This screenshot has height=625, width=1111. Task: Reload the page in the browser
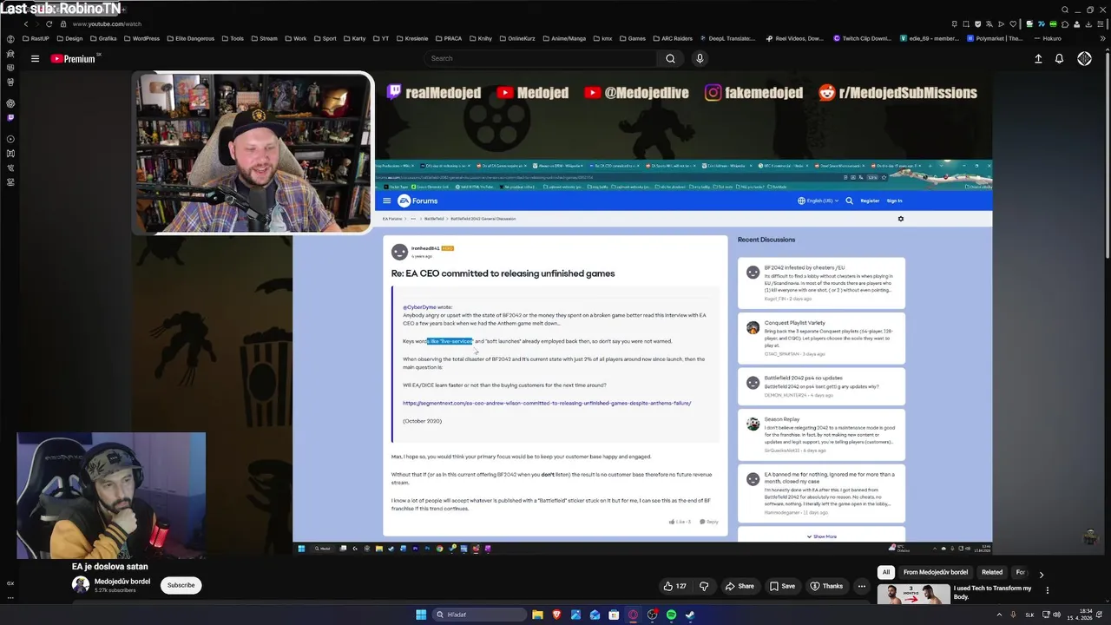49,24
